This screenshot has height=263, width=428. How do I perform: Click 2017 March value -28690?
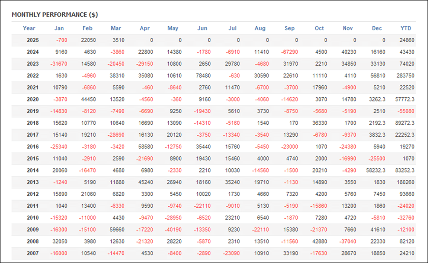point(116,135)
